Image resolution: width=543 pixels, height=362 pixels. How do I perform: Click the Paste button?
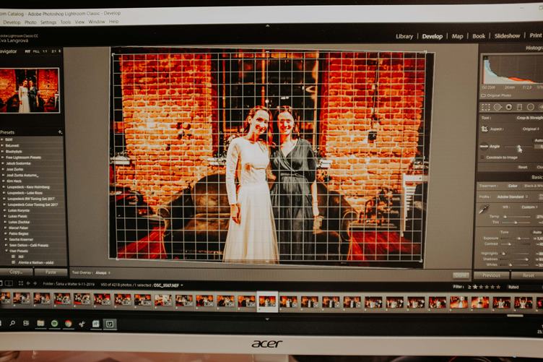coord(51,272)
